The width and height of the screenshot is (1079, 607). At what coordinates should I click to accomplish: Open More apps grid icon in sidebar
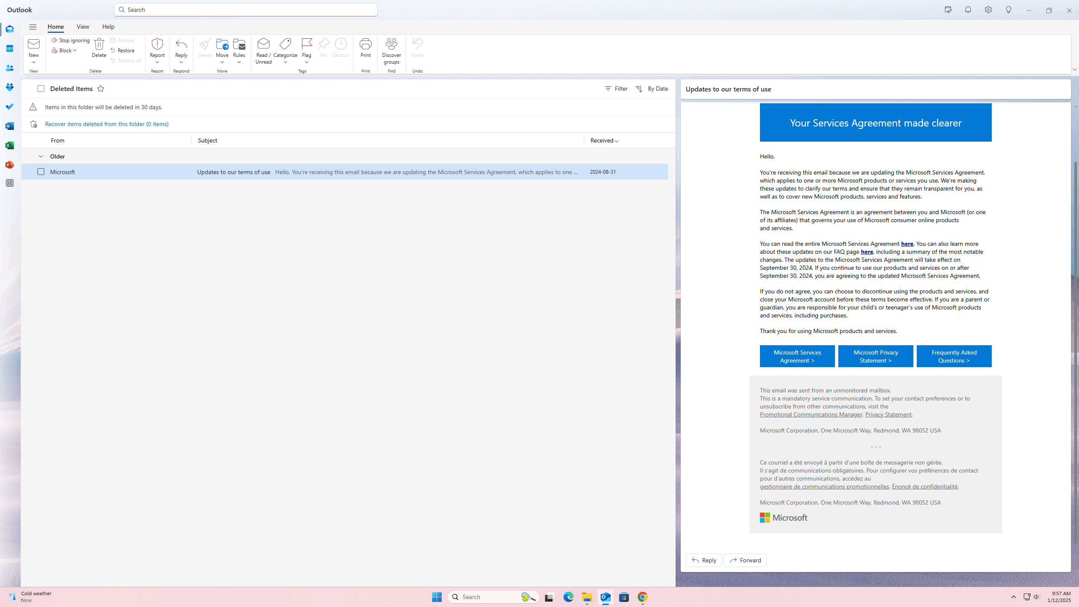(10, 183)
